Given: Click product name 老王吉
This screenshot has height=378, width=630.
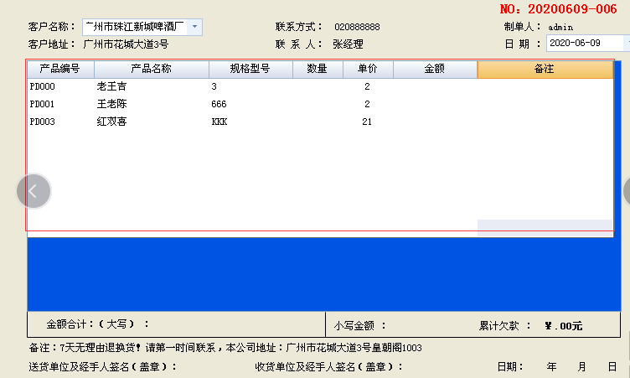Looking at the screenshot, I should 111,86.
